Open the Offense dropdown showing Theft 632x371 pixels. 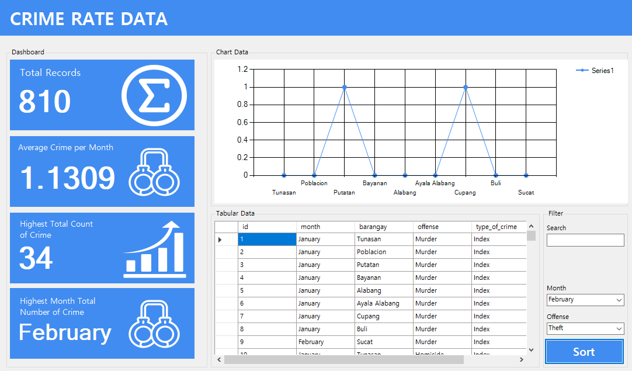(585, 328)
